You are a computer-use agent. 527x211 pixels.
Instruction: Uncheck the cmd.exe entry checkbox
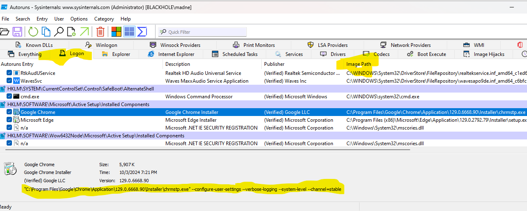coord(9,97)
